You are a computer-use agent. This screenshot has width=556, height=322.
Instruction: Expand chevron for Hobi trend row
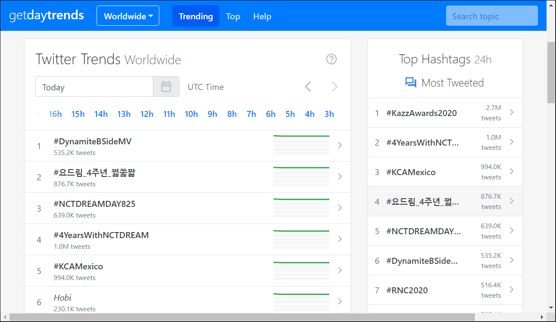coord(340,301)
